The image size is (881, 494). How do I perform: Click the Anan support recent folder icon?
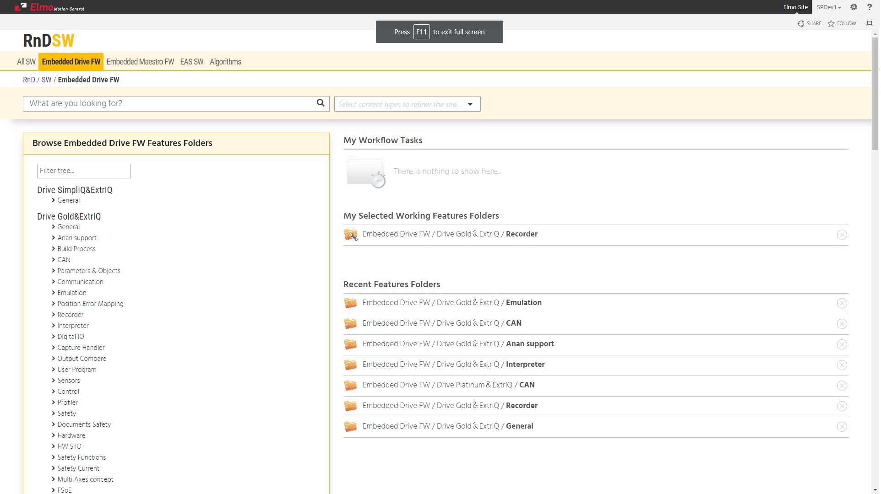point(350,344)
